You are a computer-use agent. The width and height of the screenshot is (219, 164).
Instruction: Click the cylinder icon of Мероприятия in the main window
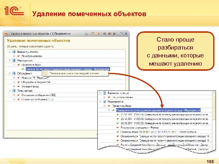[x=14, y=60]
